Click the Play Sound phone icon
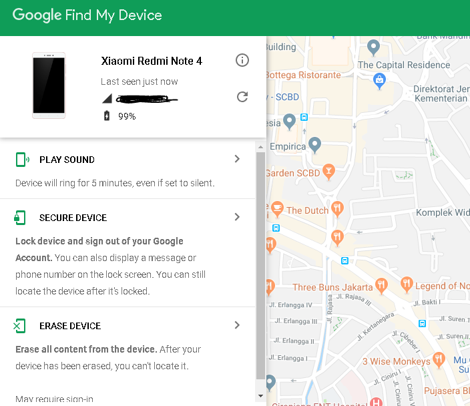470x406 pixels. pyautogui.click(x=22, y=160)
